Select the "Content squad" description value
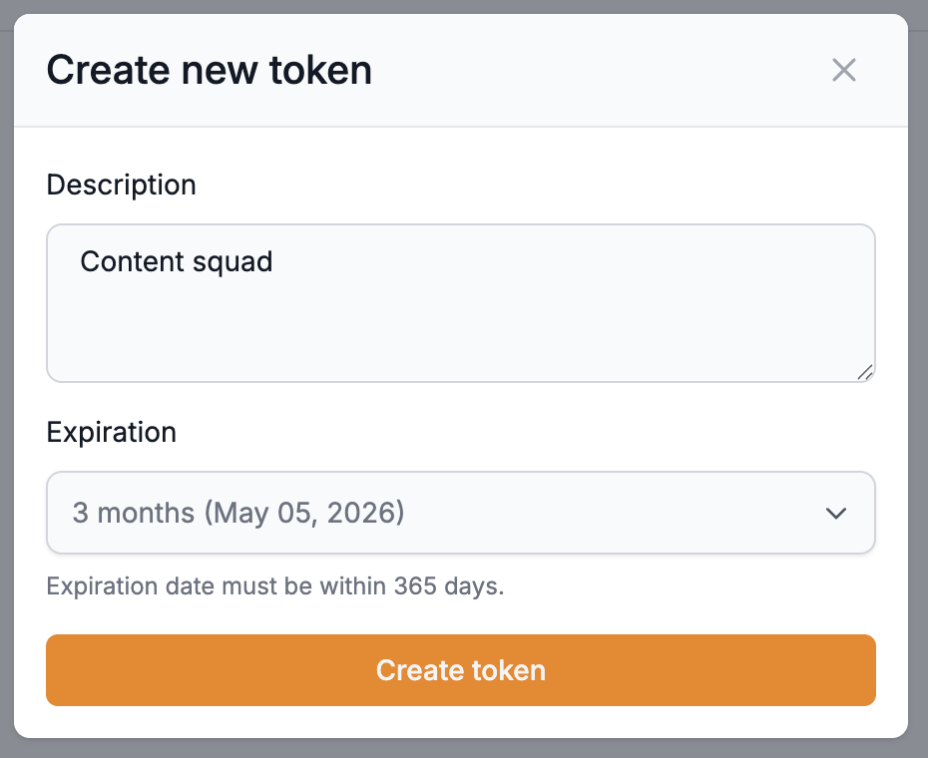Screen dimensions: 928x758 pyautogui.click(x=176, y=261)
